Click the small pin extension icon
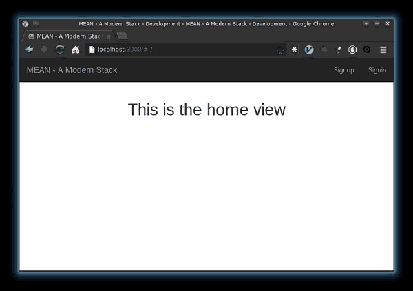Screen dimensions: 413x291 tap(339, 50)
